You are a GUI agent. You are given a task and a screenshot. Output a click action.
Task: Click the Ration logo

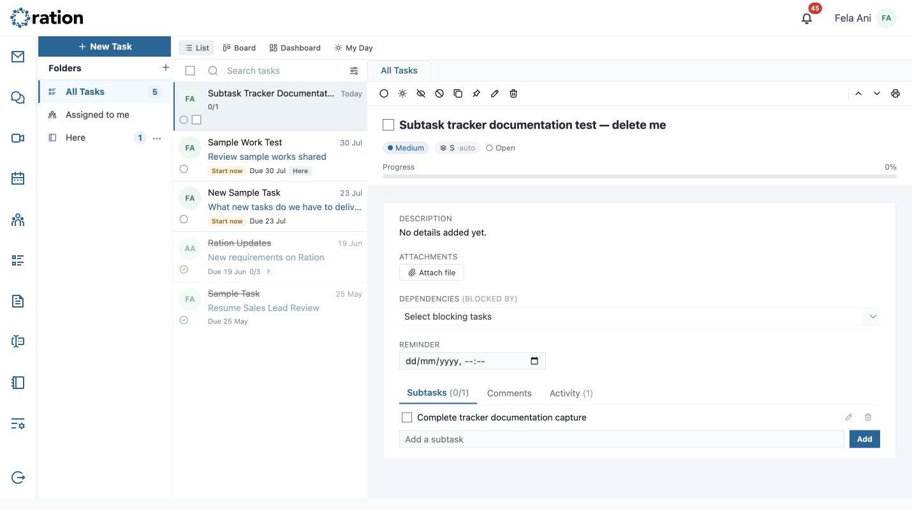point(47,18)
